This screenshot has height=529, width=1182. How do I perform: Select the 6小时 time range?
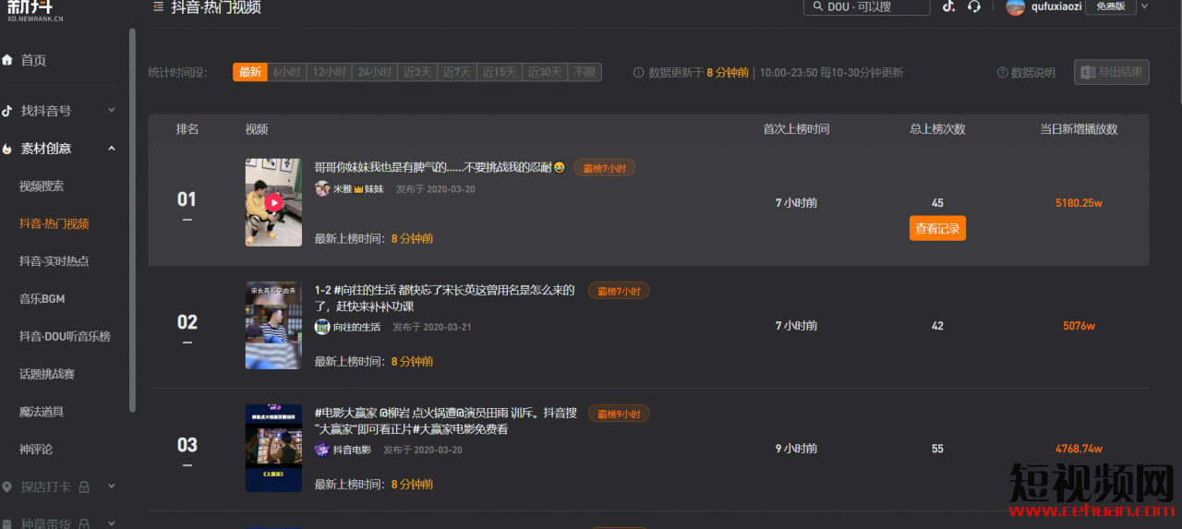(286, 72)
